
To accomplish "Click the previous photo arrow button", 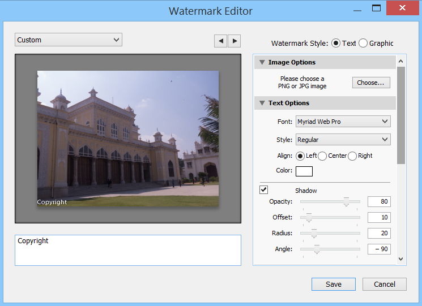I will click(x=220, y=41).
